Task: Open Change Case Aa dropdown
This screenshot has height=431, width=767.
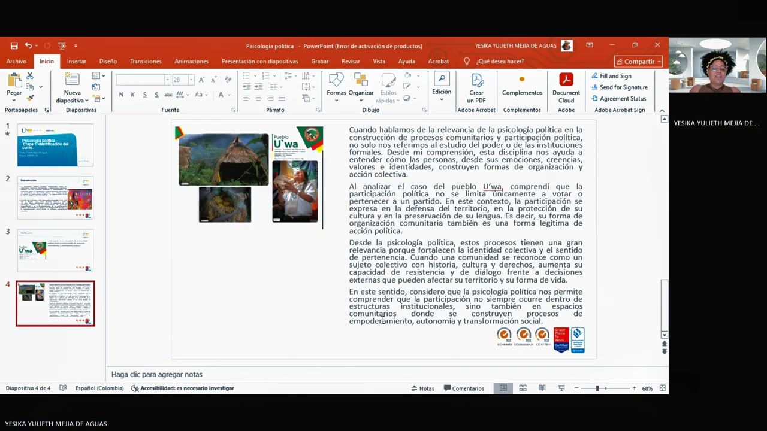Action: (x=200, y=95)
